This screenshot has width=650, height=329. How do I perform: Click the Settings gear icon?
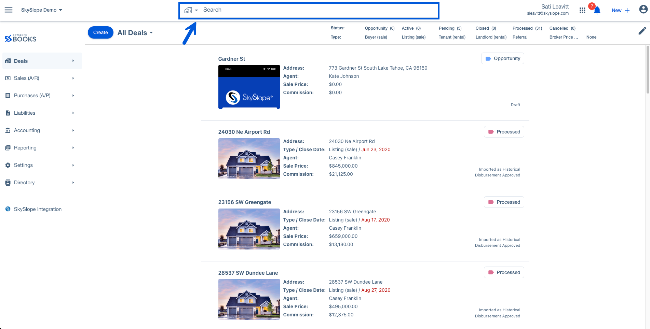(8, 165)
